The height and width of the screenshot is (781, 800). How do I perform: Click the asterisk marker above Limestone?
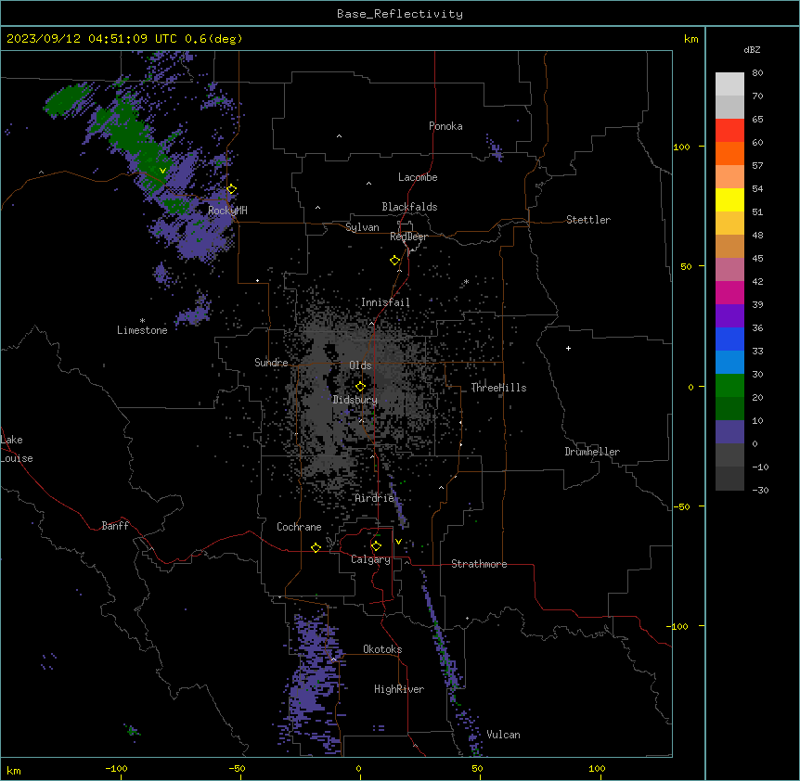tap(142, 320)
